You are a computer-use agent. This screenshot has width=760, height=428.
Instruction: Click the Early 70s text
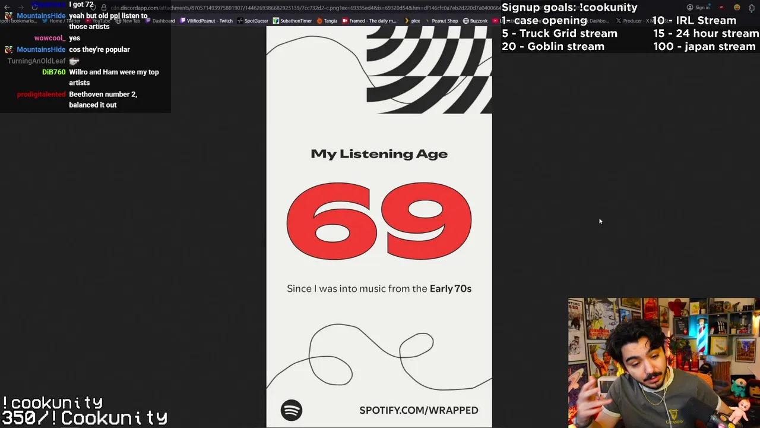[451, 288]
